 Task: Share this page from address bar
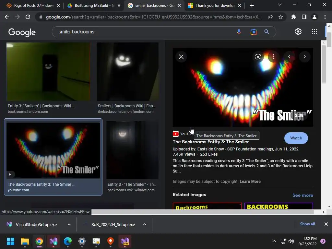click(x=270, y=17)
